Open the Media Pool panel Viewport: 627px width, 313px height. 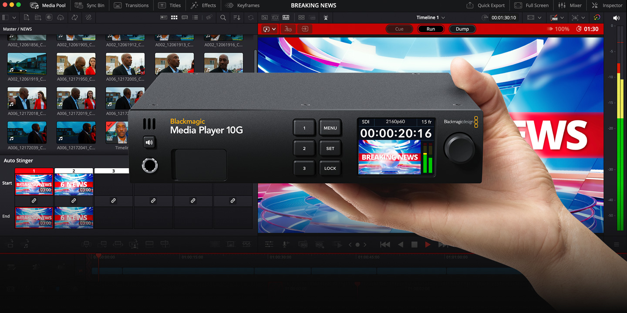coord(47,5)
